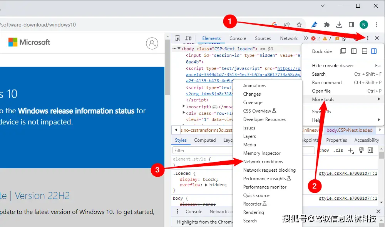Click the element inspector picker icon
385x227 pixels.
(x=177, y=38)
